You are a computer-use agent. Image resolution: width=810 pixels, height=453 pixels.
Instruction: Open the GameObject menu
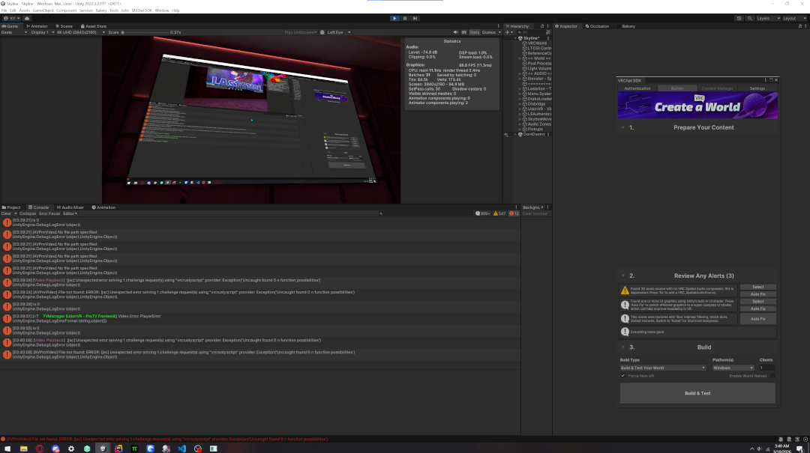pyautogui.click(x=43, y=10)
